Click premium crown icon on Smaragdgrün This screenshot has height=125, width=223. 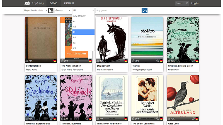[x=193, y=61]
